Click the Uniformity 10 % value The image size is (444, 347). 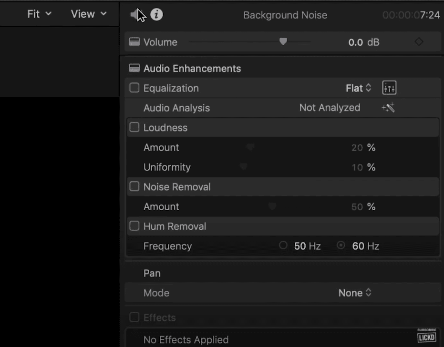coord(363,167)
